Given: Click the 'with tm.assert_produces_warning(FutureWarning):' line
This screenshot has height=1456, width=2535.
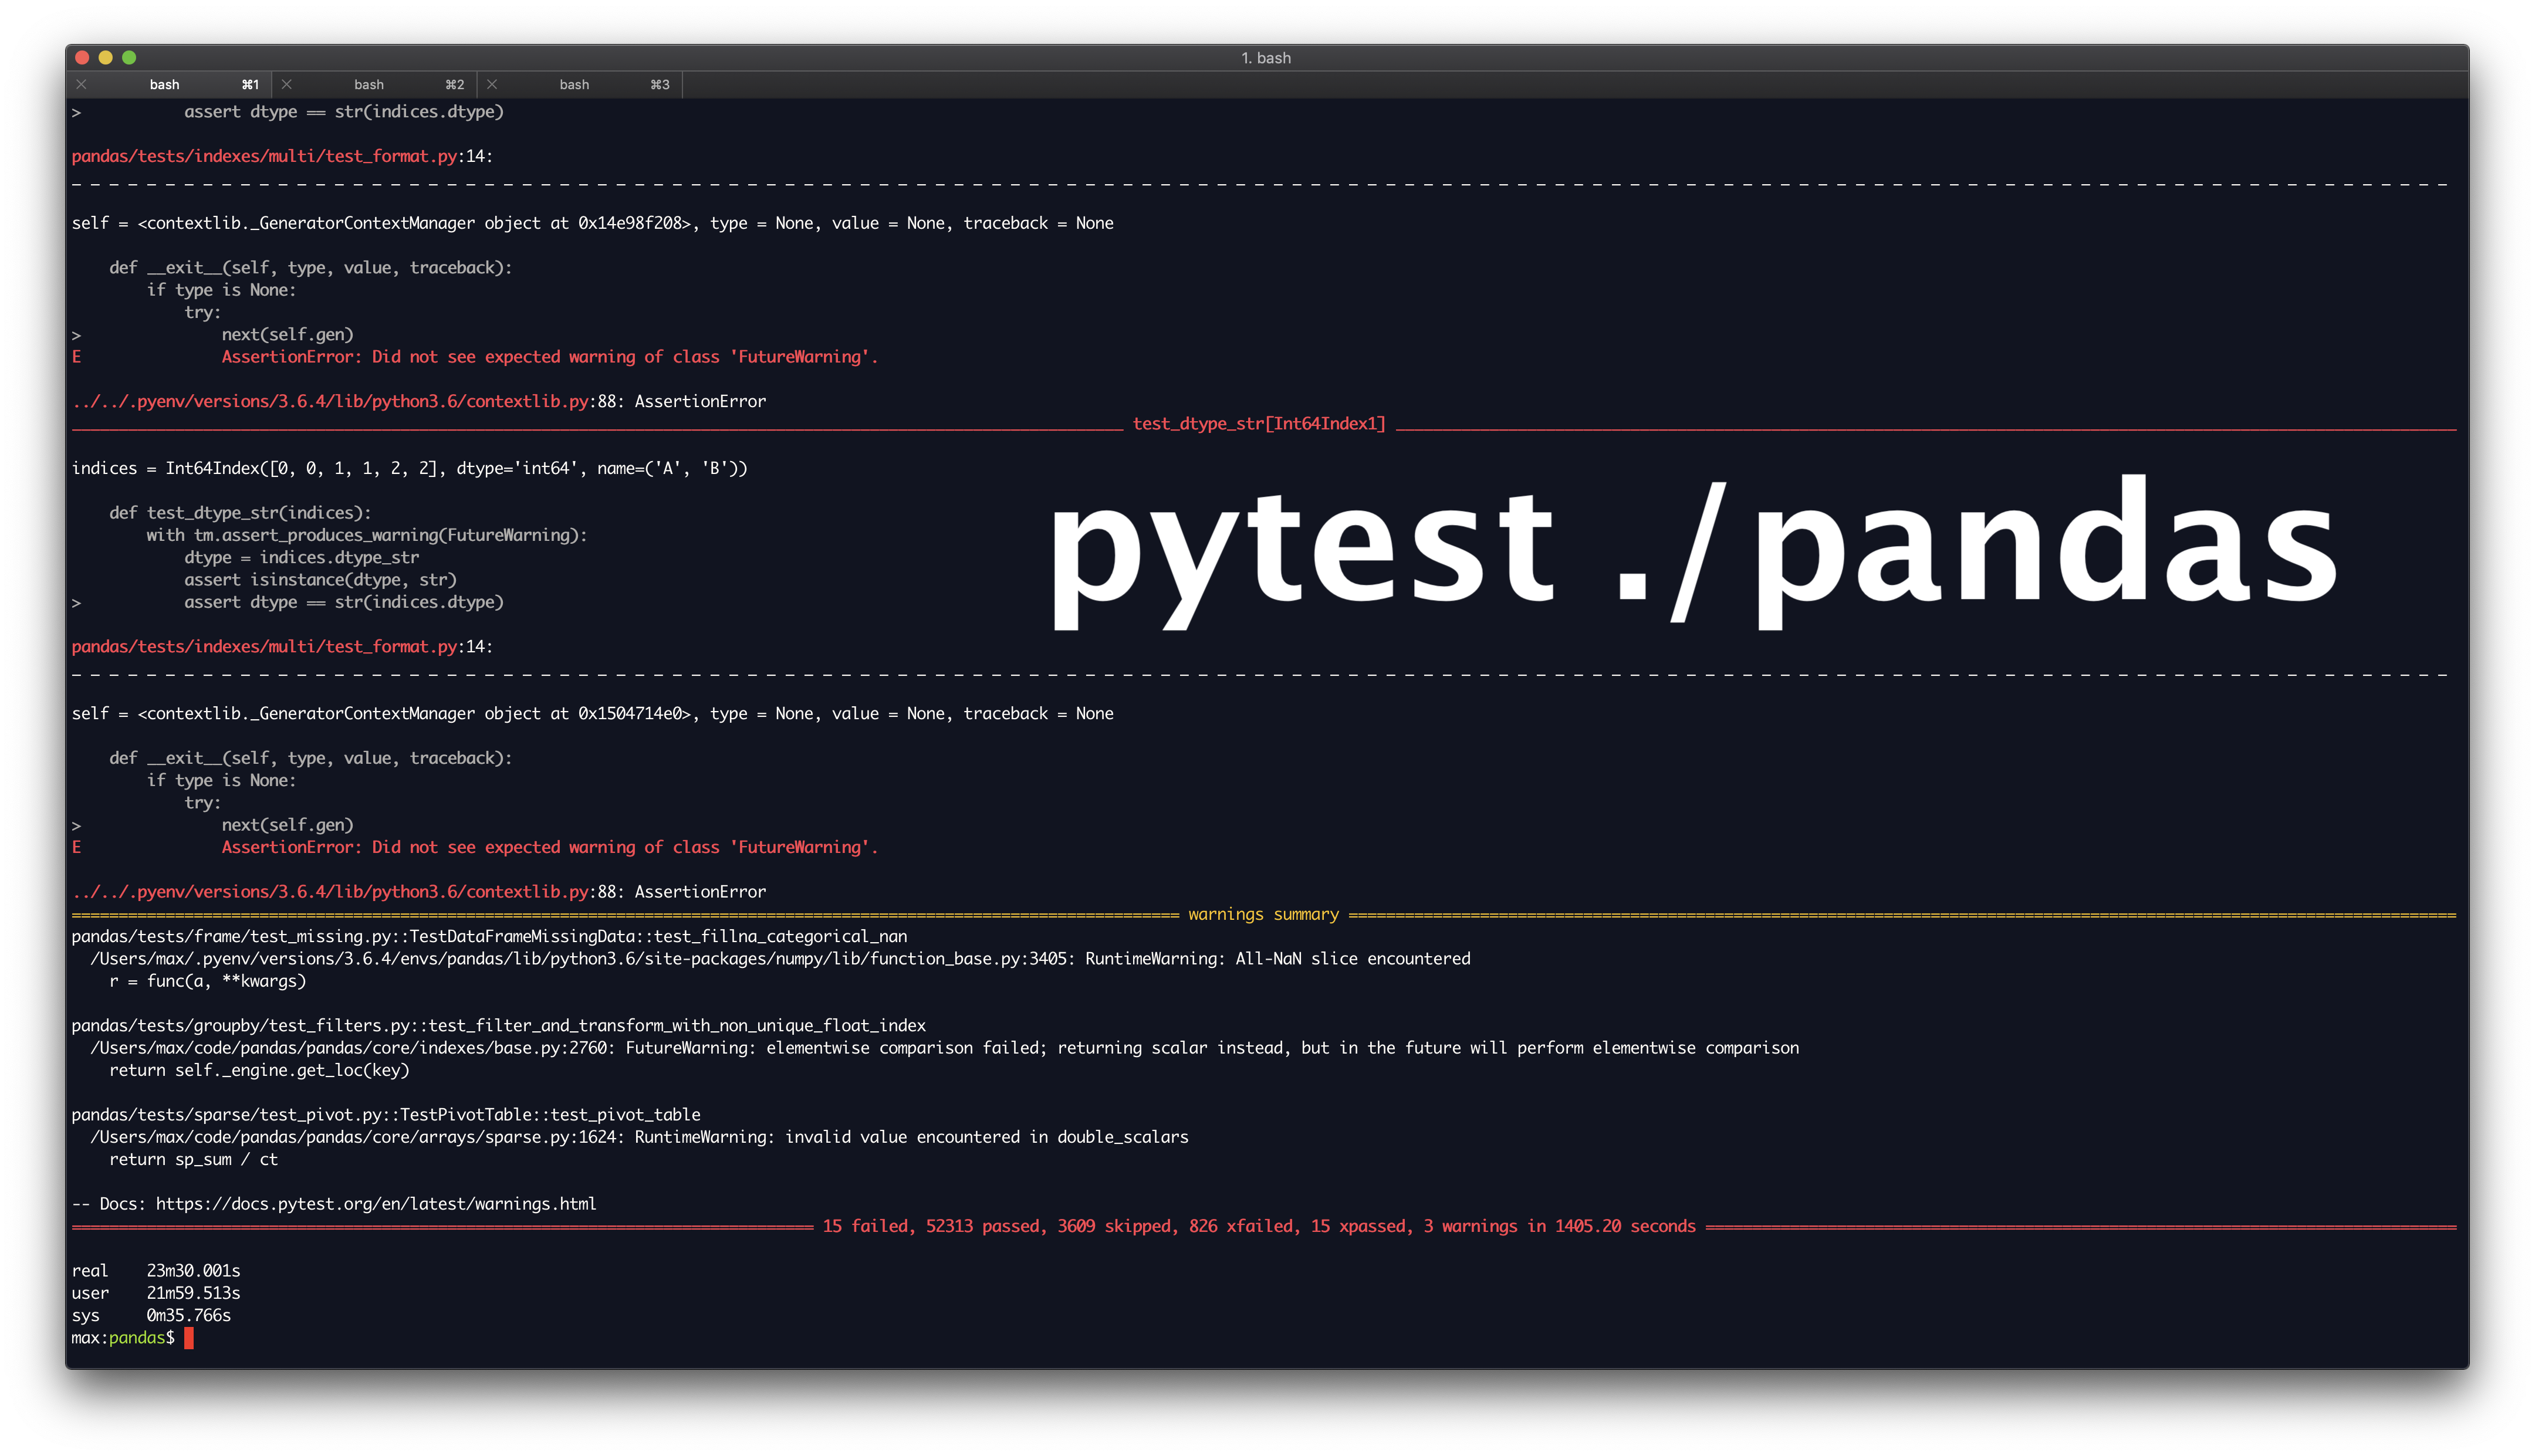Looking at the screenshot, I should 367,536.
